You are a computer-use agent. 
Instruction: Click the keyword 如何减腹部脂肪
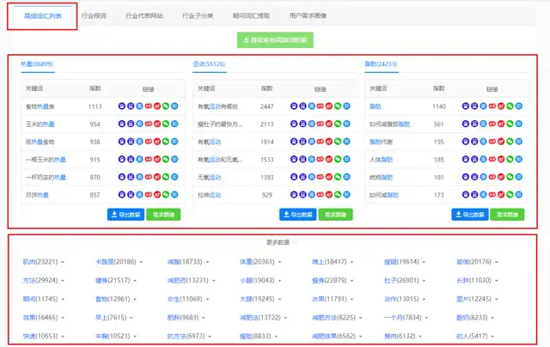pyautogui.click(x=389, y=124)
